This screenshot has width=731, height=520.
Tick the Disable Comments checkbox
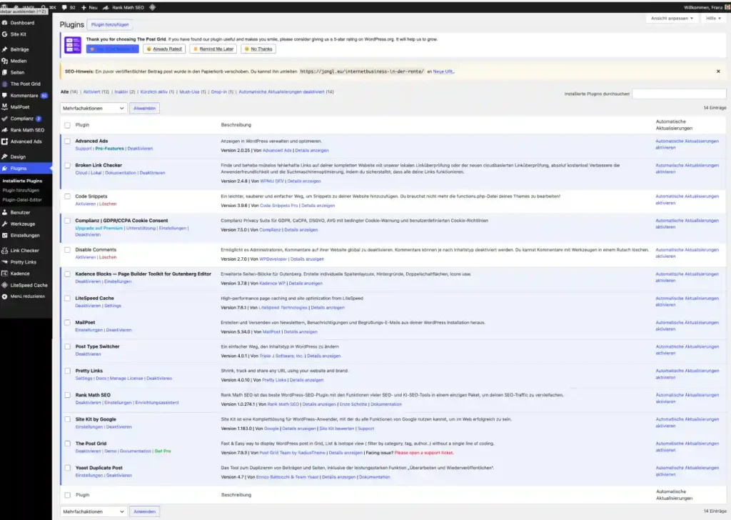pyautogui.click(x=68, y=250)
